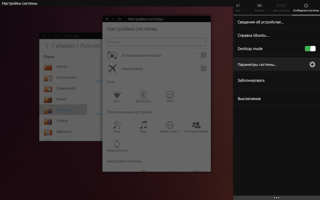Click Home folder icon in Places

pos(48,67)
